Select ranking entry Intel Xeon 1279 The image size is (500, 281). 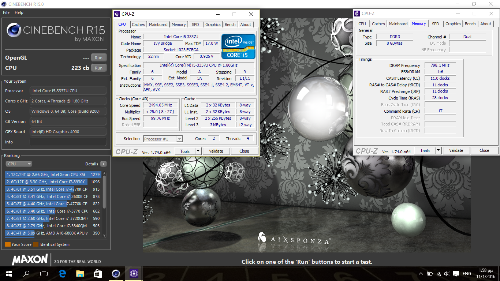(x=53, y=175)
